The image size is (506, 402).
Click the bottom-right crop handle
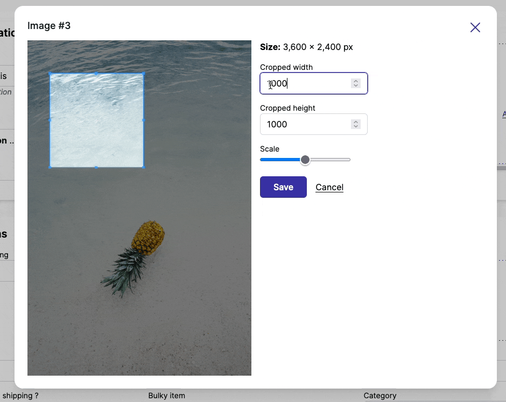click(x=144, y=167)
